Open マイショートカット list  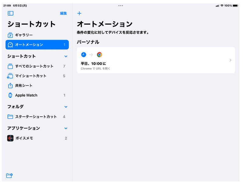point(37,76)
